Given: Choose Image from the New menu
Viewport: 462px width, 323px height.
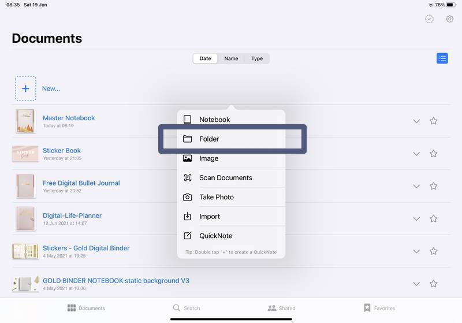Looking at the screenshot, I should [x=231, y=158].
